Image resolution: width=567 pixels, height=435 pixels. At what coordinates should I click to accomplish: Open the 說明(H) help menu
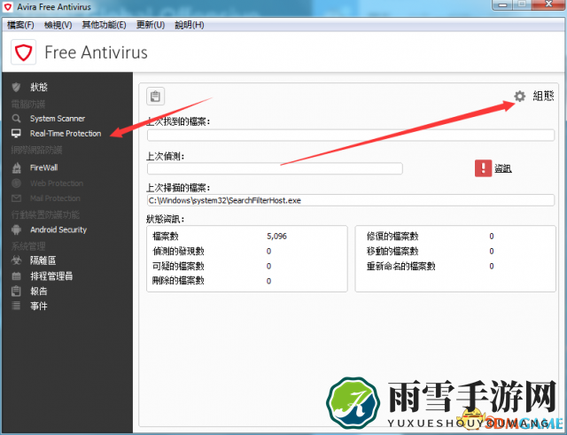189,25
